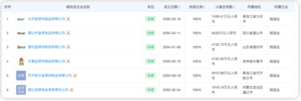301x101 pixels.
Task: Click the equity structure icon next to 长春金锣肉制品有限公司
Action: 68,61
